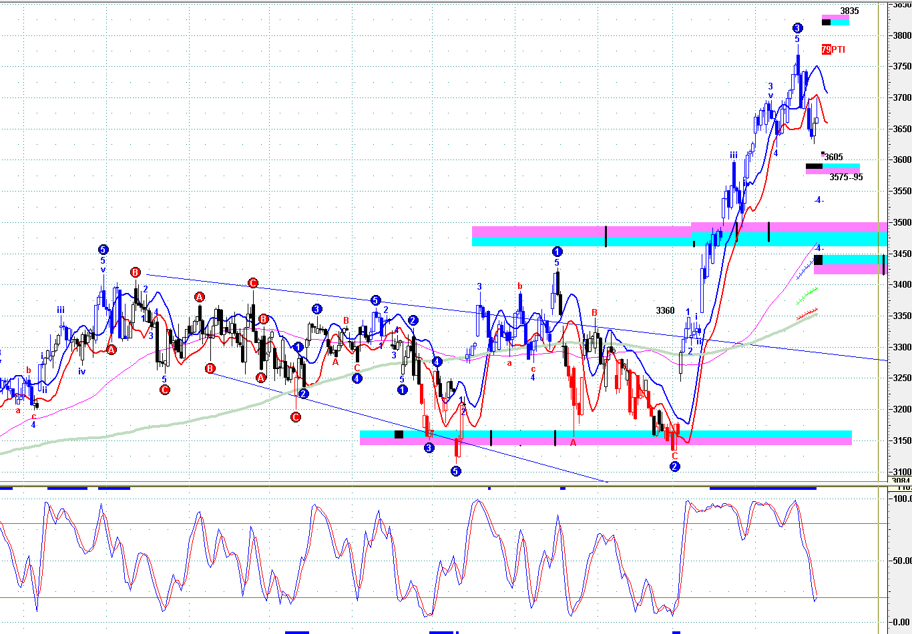
Task: Click the circled blue 5 at the chart's lowest point
Action: coord(456,471)
